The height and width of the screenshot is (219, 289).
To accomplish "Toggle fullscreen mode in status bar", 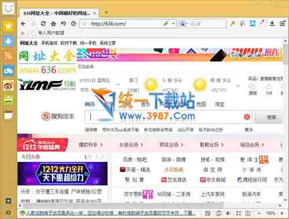I will click(x=238, y=213).
